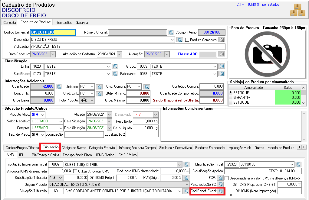Click Informações Complementares text area

[231, 126]
